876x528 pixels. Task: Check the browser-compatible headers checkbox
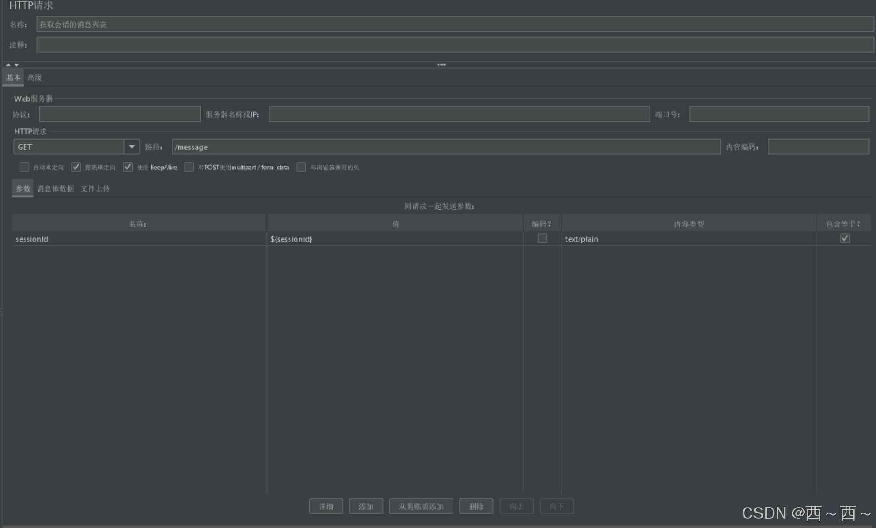tap(301, 167)
